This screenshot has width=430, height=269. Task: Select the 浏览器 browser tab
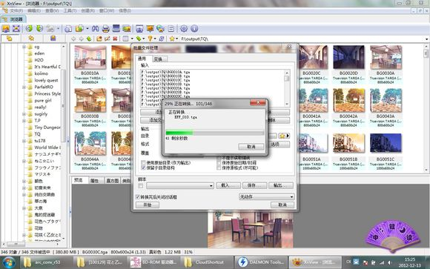[13, 19]
